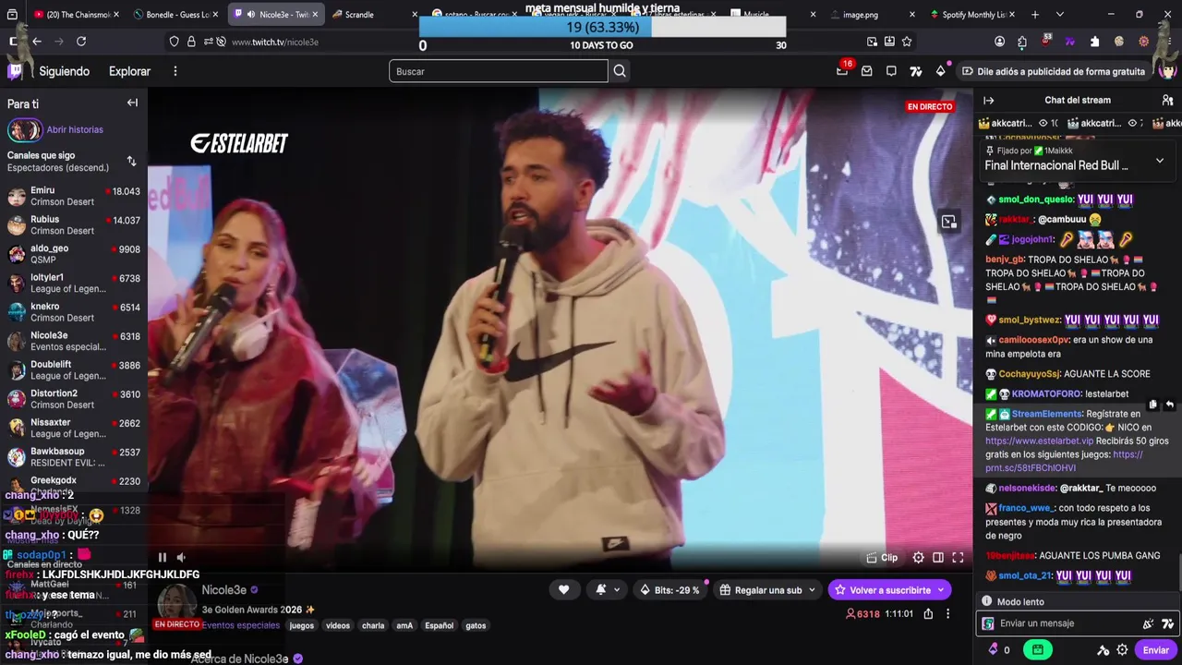Image resolution: width=1182 pixels, height=665 pixels.
Task: Open the user avatar menu
Action: click(1167, 71)
